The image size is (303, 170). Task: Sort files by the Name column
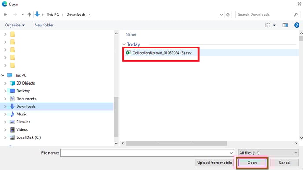131,34
